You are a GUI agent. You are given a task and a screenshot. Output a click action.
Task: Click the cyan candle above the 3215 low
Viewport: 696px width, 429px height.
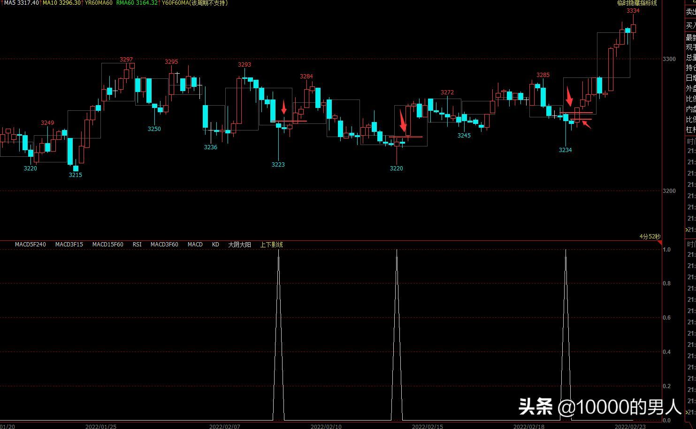point(76,168)
